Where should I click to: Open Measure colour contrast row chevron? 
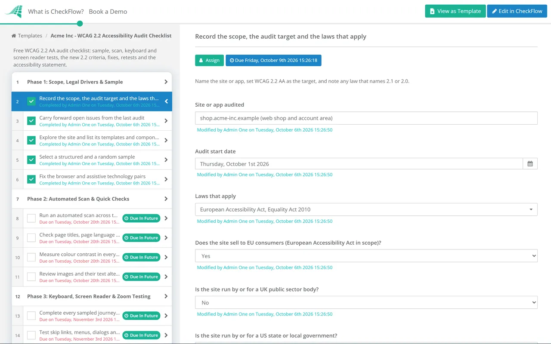pos(166,257)
